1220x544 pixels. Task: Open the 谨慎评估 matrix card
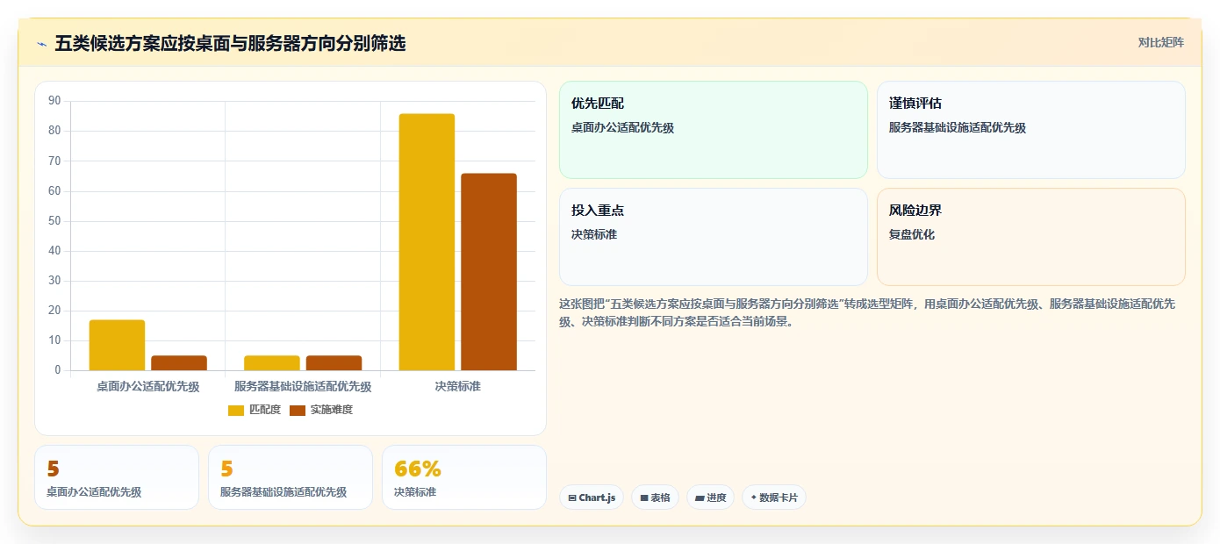pyautogui.click(x=1031, y=130)
